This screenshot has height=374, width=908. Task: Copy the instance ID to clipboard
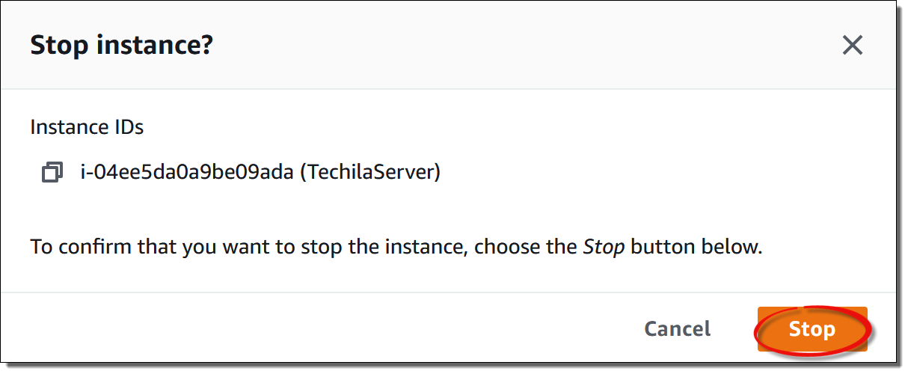click(x=52, y=174)
